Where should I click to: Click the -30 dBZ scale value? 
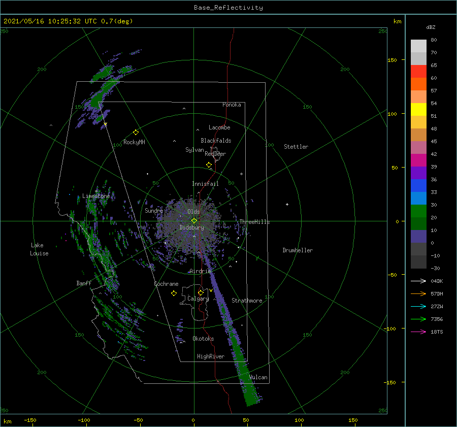[x=435, y=268]
